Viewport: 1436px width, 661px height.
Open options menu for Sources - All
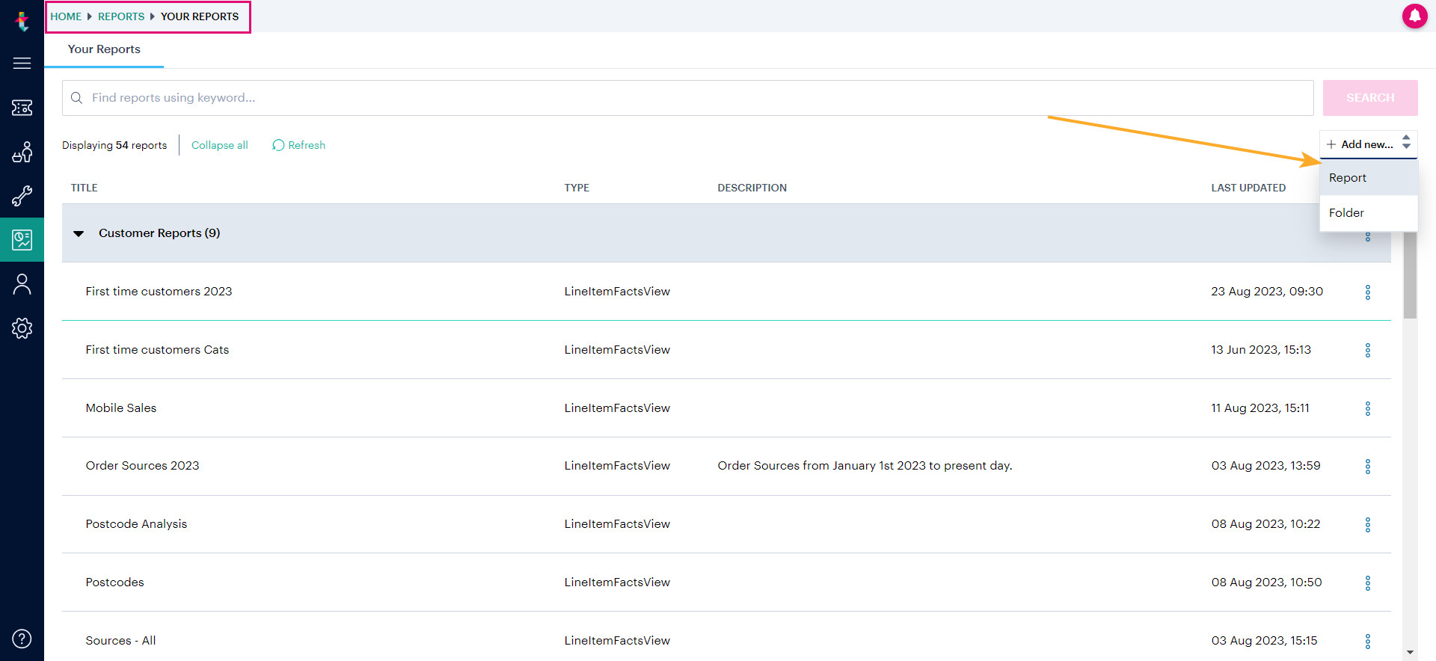point(1368,642)
